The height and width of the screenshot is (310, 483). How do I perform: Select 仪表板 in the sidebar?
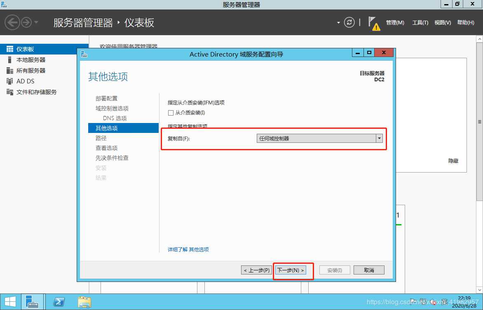45,49
